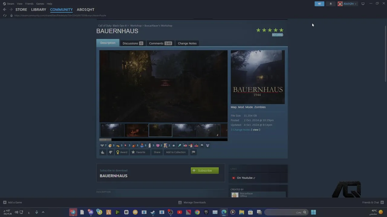Go back with the back arrow
Screen dimensions: 387x217
[5, 10]
